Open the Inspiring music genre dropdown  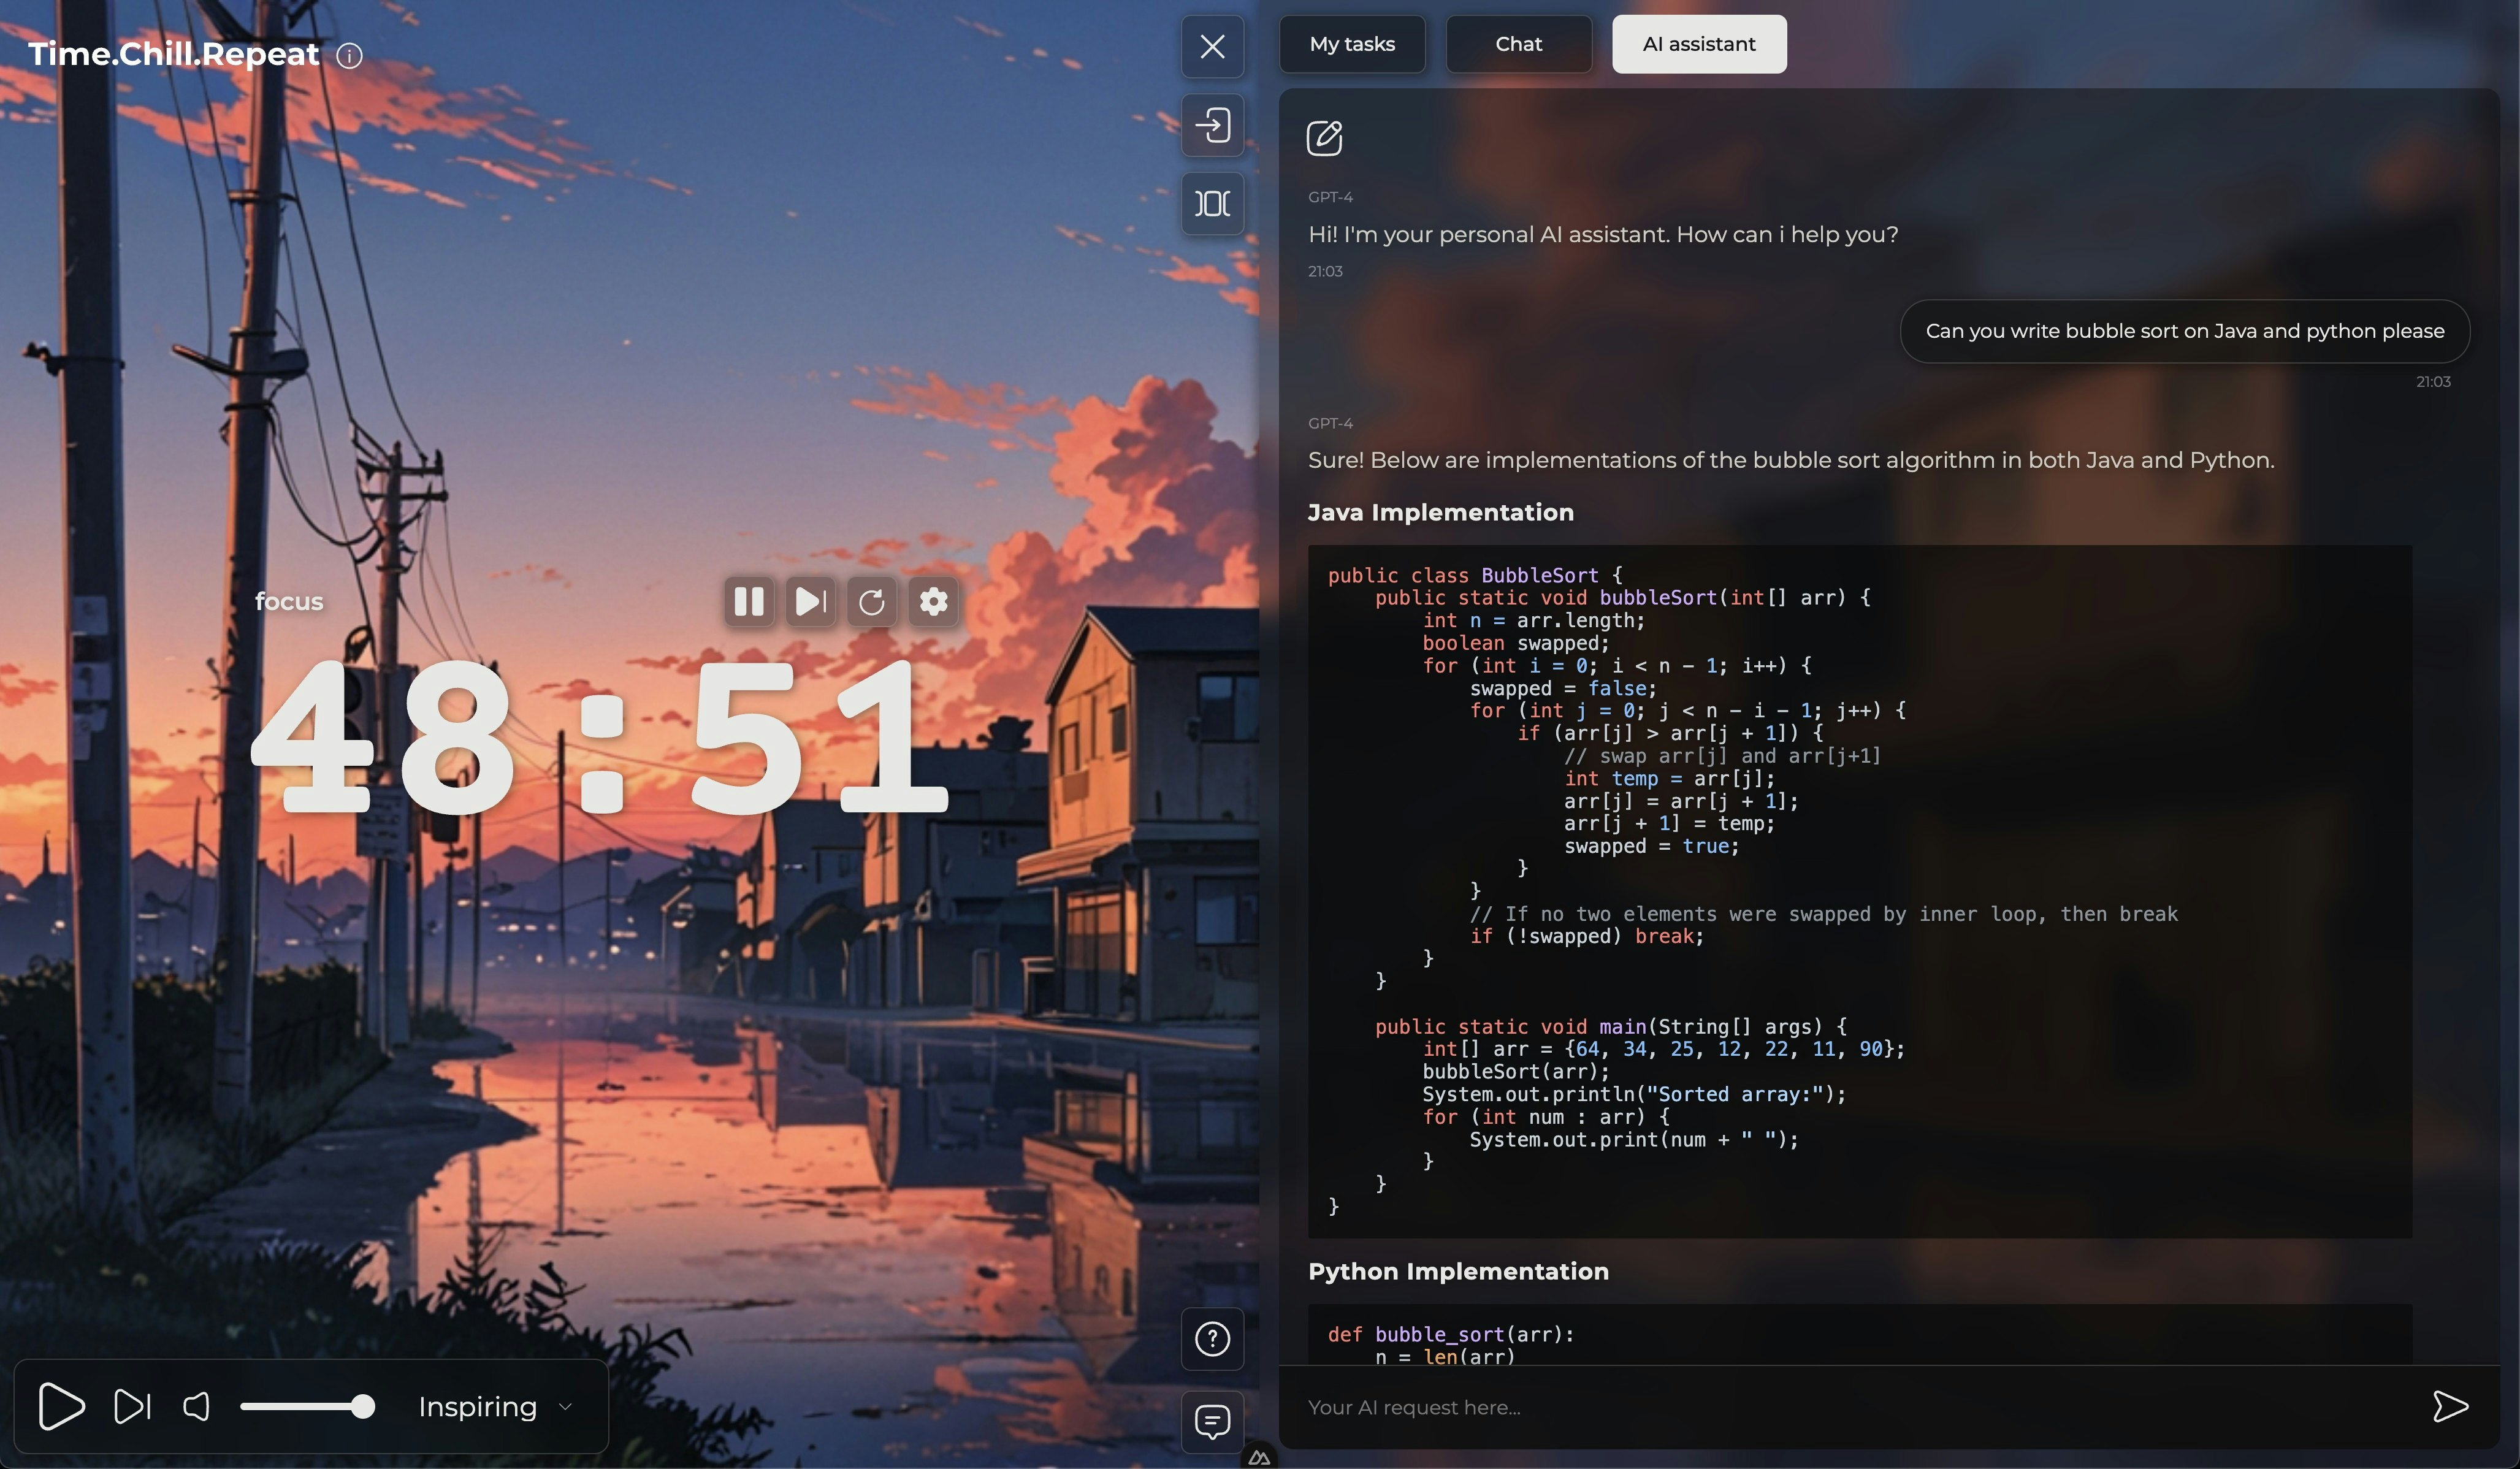478,1406
